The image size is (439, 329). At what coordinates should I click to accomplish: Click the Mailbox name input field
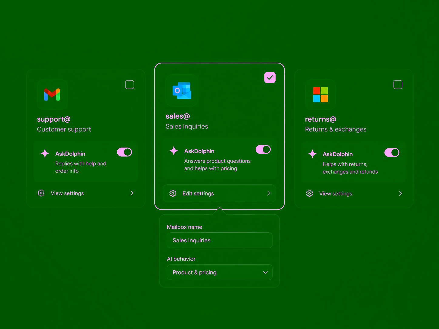coord(219,240)
